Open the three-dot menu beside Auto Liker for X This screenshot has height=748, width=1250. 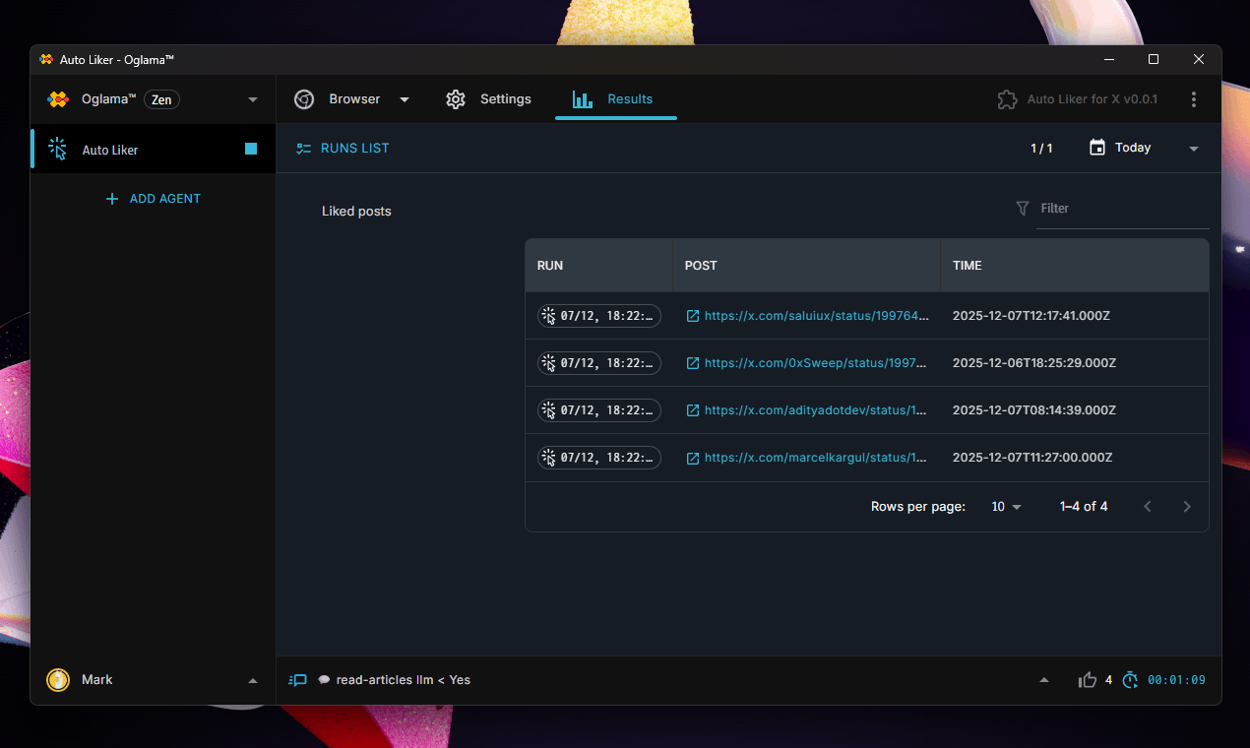pyautogui.click(x=1194, y=99)
